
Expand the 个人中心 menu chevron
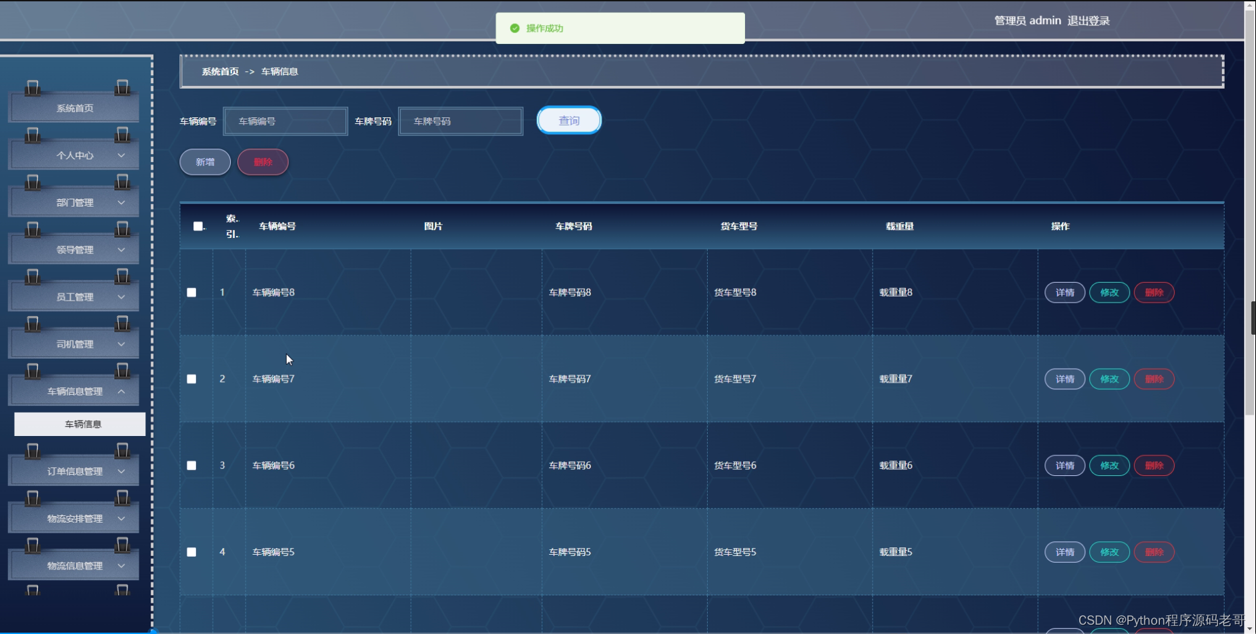pyautogui.click(x=121, y=155)
